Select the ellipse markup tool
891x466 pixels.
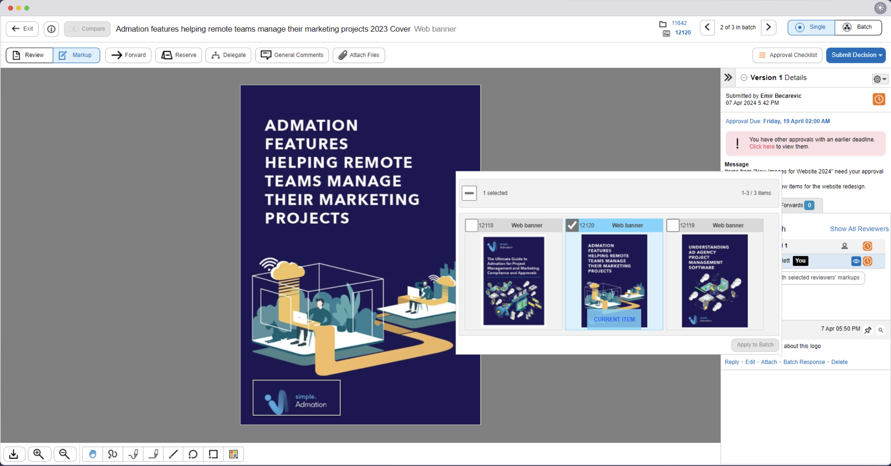193,454
